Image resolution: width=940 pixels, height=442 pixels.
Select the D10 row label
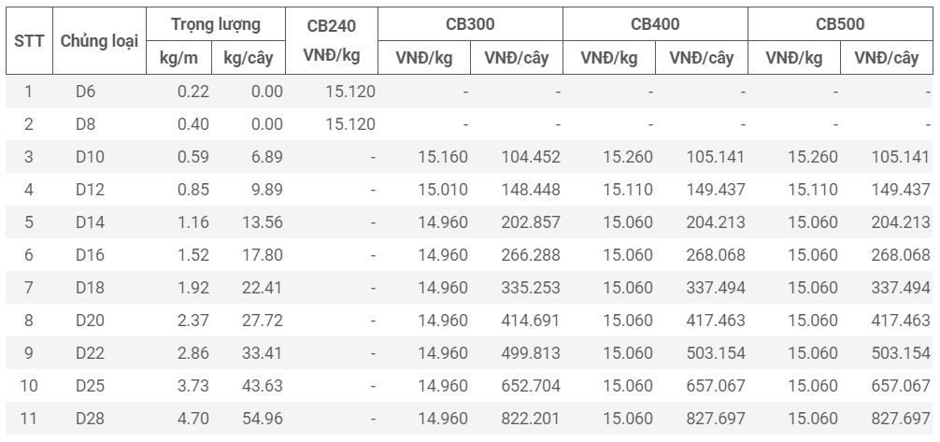[90, 157]
